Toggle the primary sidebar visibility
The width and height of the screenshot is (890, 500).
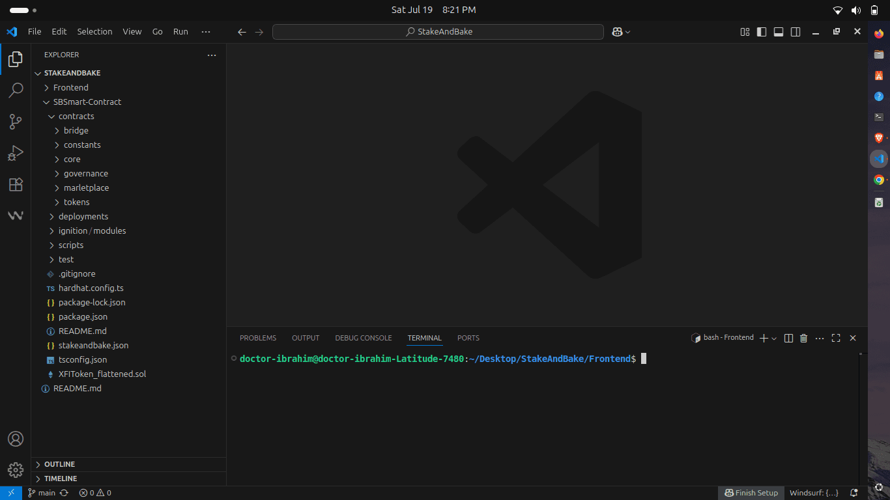762,32
